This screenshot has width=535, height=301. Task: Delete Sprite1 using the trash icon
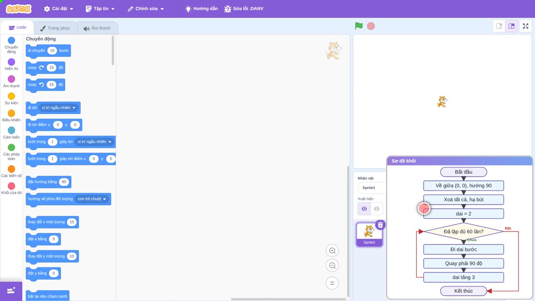coord(380,225)
